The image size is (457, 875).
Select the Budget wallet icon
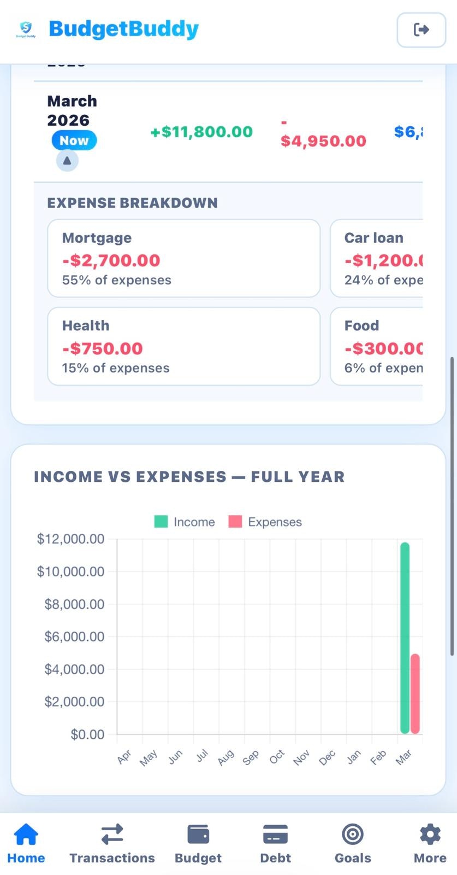click(x=198, y=835)
